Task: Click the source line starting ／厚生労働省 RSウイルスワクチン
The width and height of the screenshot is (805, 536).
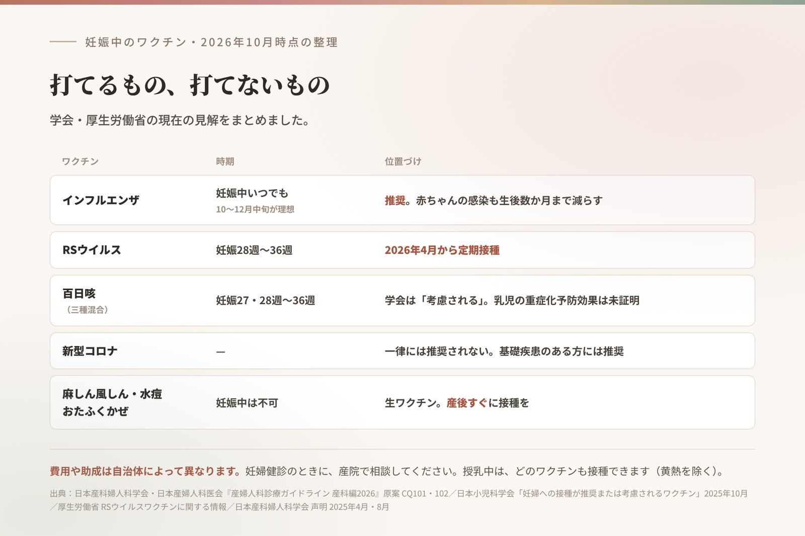Action: [x=219, y=507]
